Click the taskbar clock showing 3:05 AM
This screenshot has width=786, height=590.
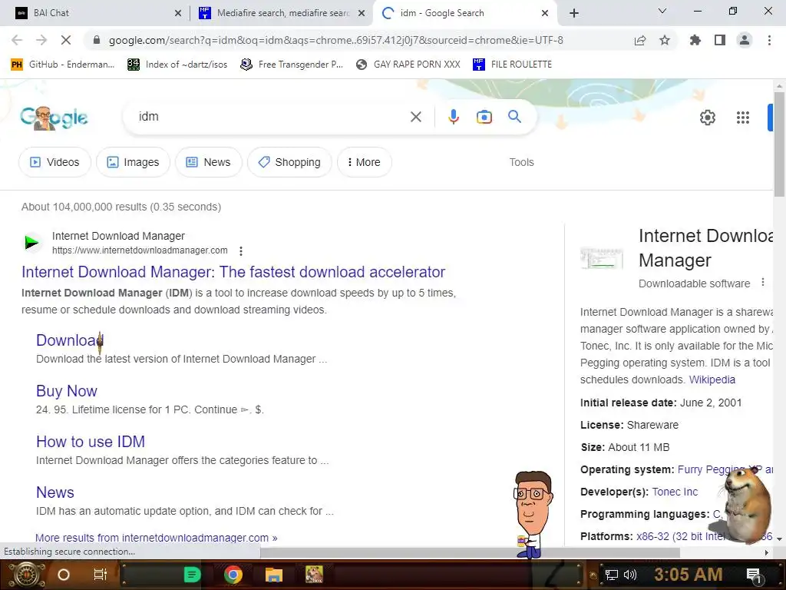[x=689, y=575]
